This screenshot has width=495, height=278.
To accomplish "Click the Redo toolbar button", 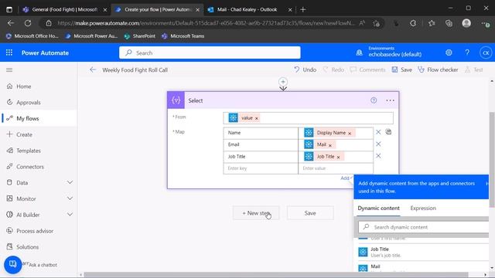I will (333, 69).
